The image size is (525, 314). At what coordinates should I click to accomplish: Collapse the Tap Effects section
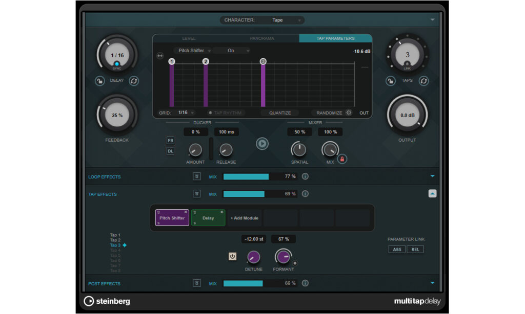click(x=433, y=194)
